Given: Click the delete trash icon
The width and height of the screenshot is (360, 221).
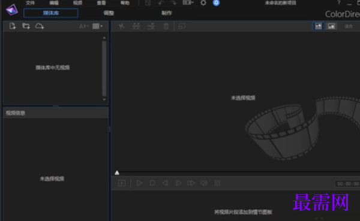Looking at the screenshot, I should (x=166, y=26).
